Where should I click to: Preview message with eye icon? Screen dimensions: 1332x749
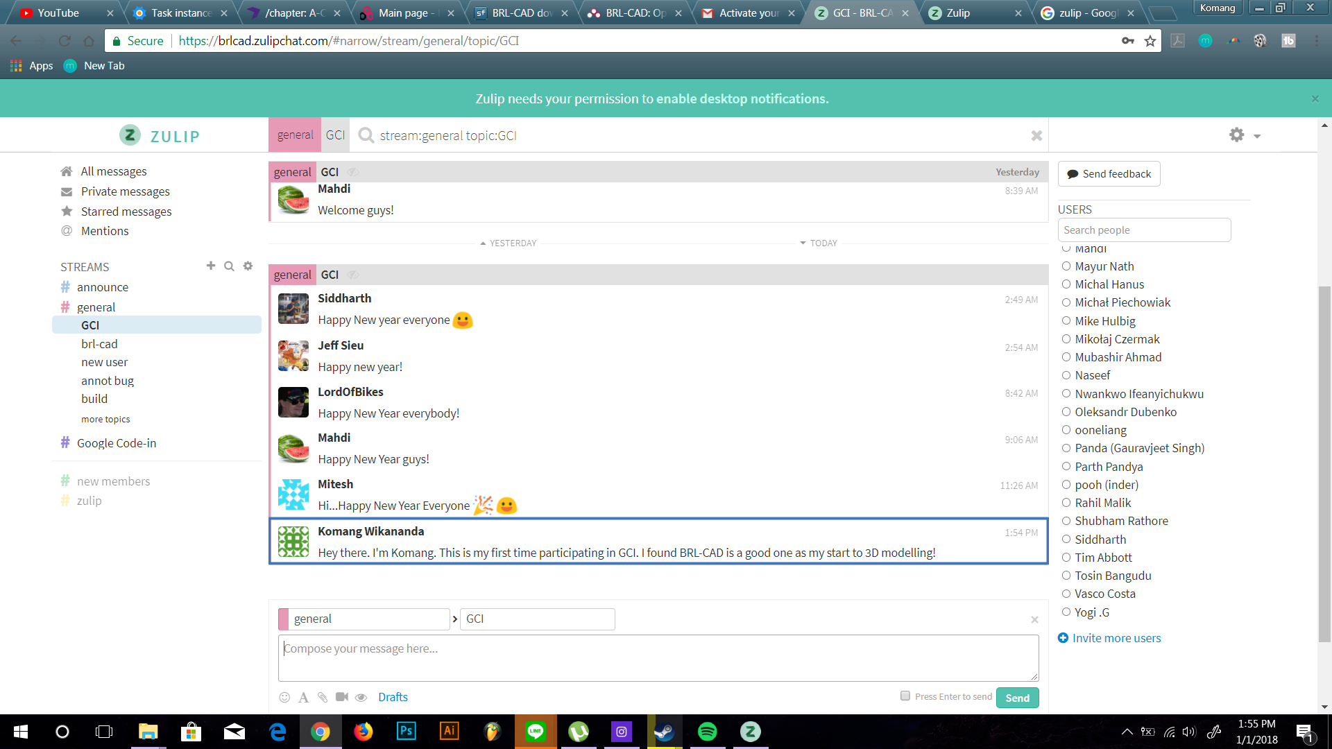click(x=361, y=697)
